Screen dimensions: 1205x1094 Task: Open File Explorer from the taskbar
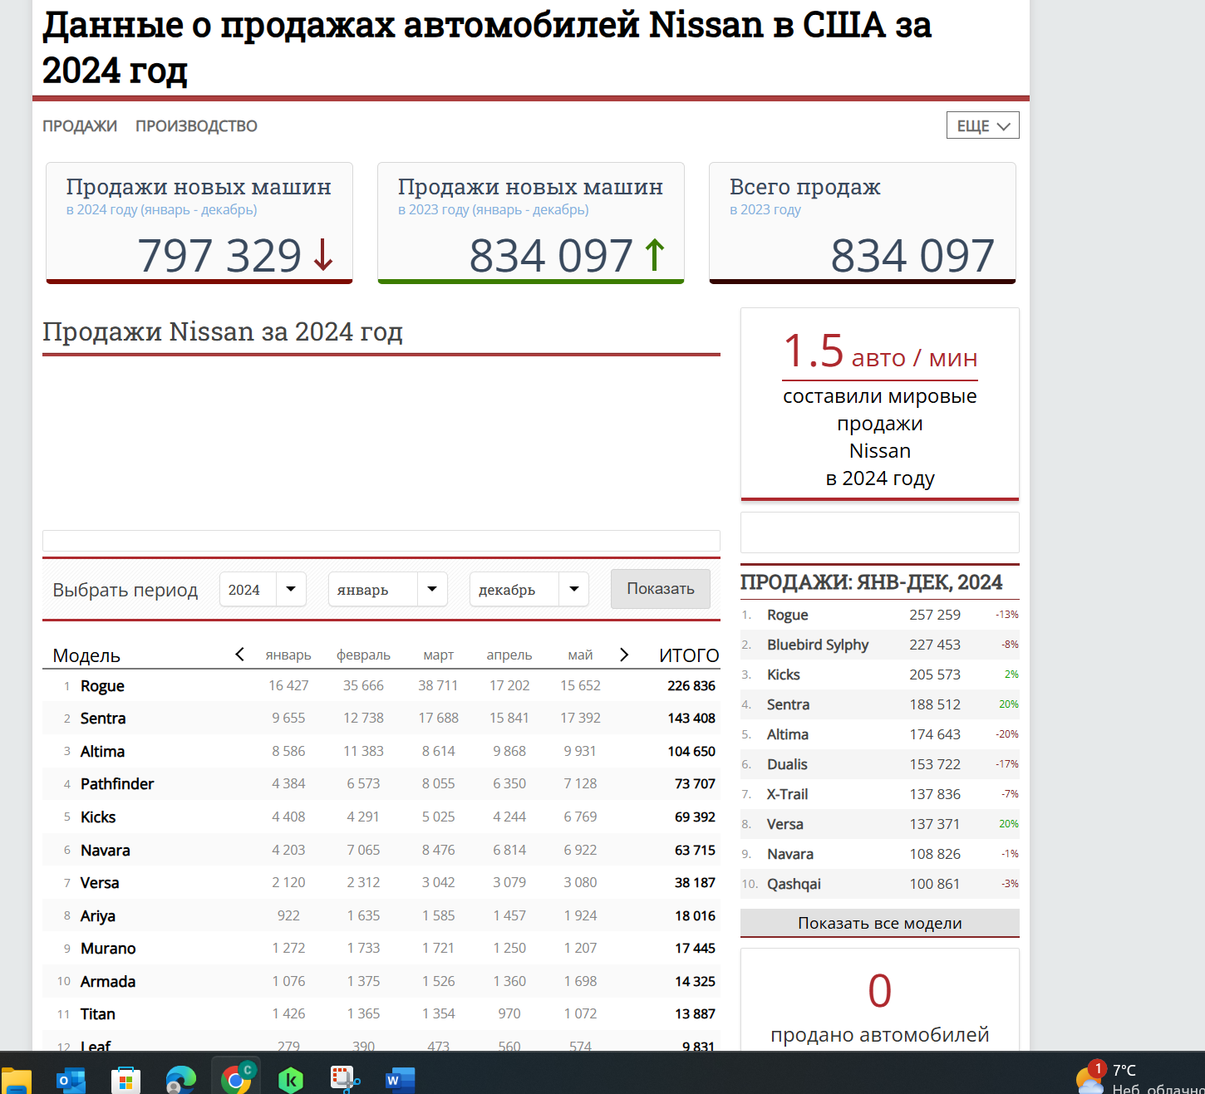pyautogui.click(x=17, y=1081)
